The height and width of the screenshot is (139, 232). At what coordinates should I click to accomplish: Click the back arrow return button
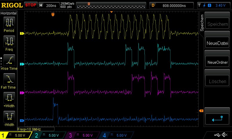[217, 119]
